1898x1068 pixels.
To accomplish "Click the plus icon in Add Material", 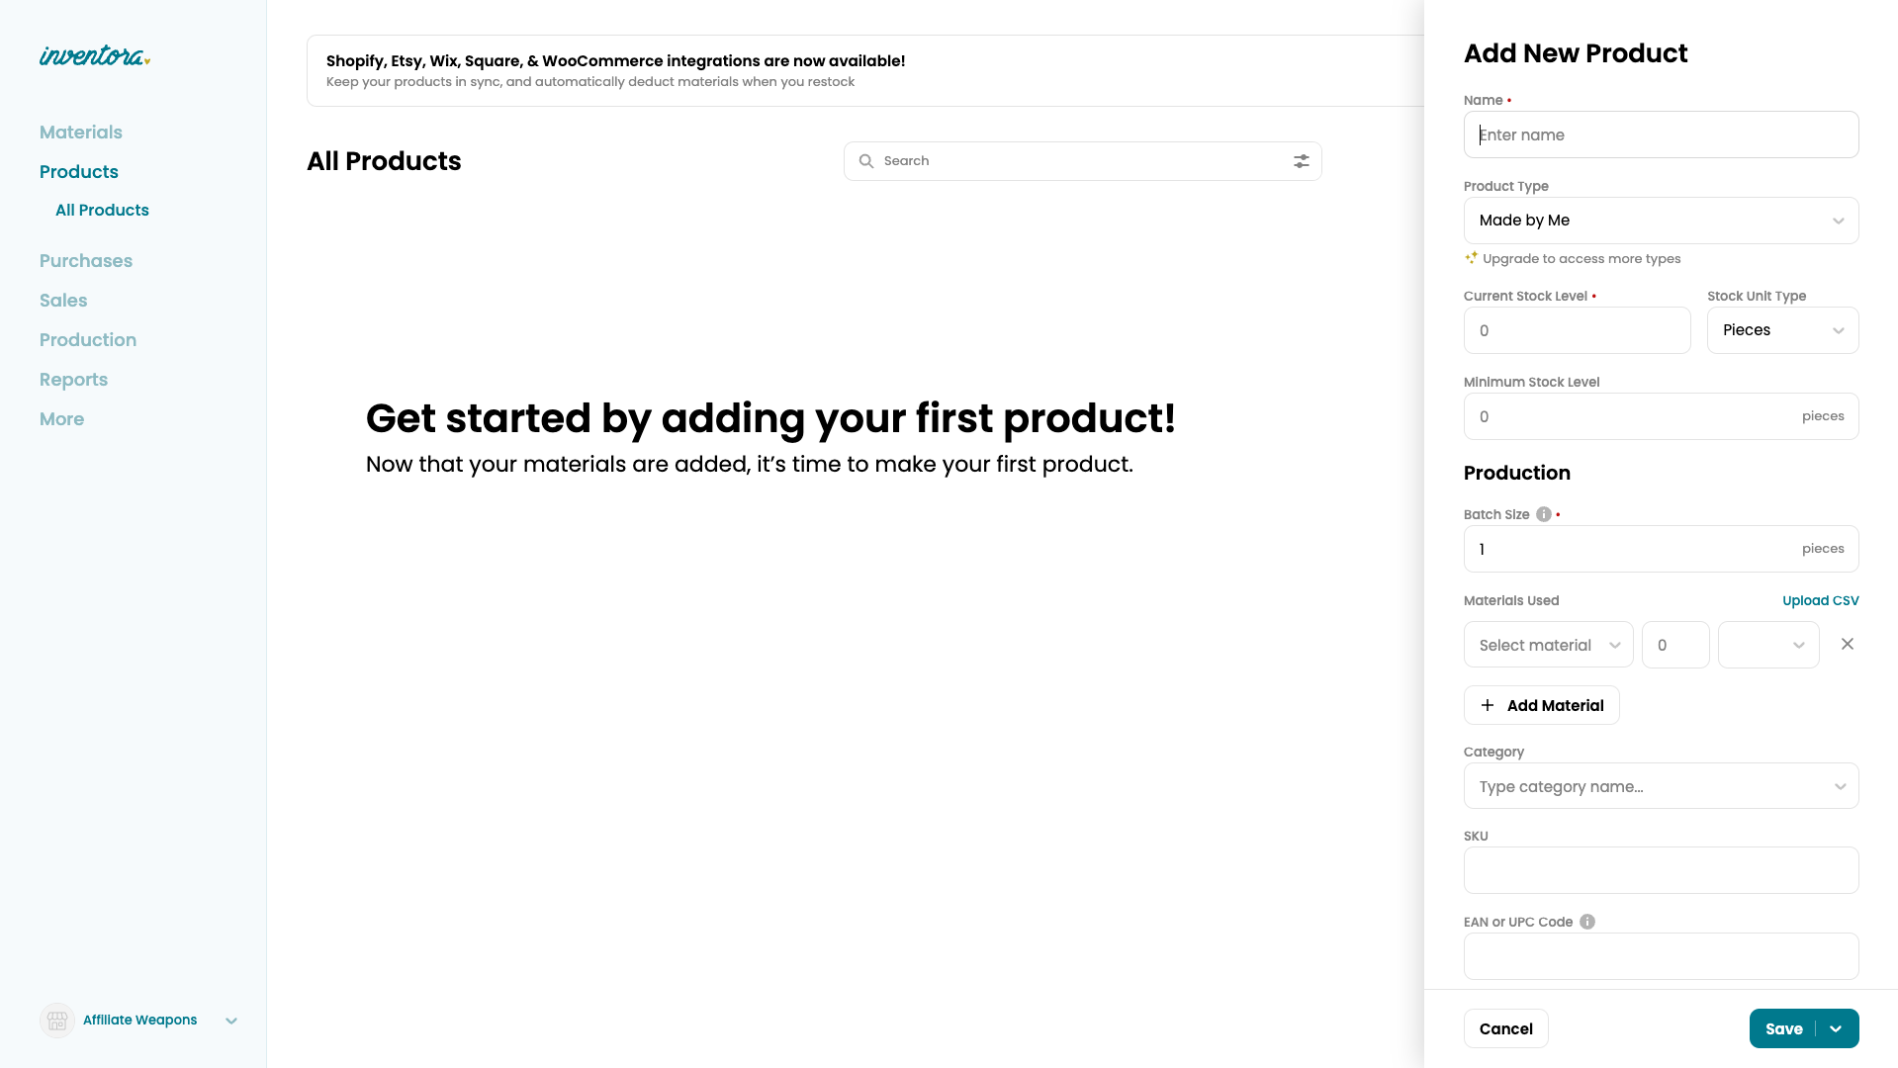I will tap(1487, 705).
